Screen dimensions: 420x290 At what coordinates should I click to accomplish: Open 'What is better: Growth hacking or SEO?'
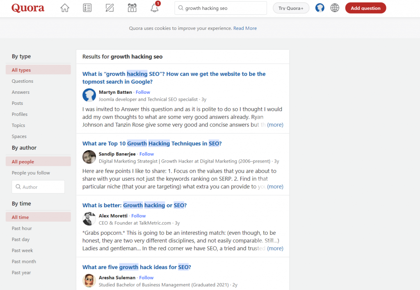[x=135, y=205]
